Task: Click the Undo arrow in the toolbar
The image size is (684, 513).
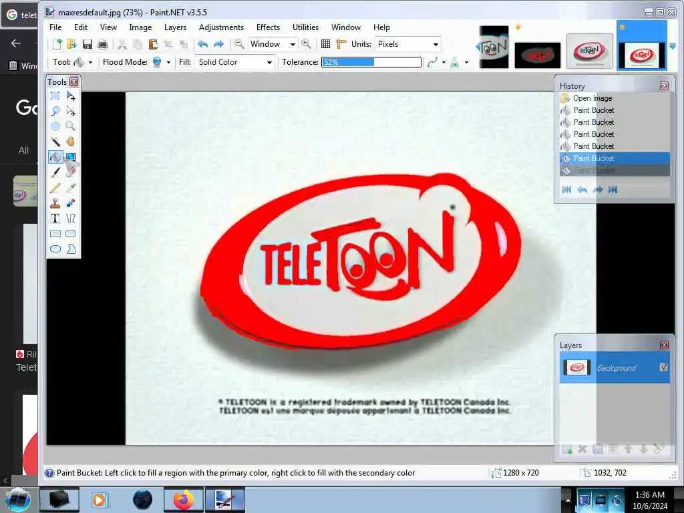Action: (203, 44)
